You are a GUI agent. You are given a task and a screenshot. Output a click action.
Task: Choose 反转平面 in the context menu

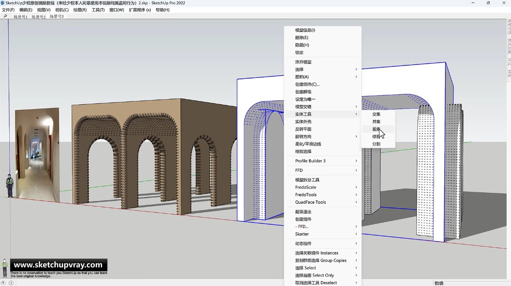pos(322,129)
